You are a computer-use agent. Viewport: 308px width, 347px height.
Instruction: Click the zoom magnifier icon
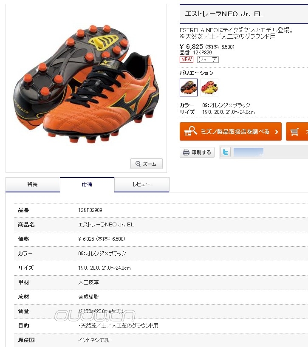tap(138, 164)
